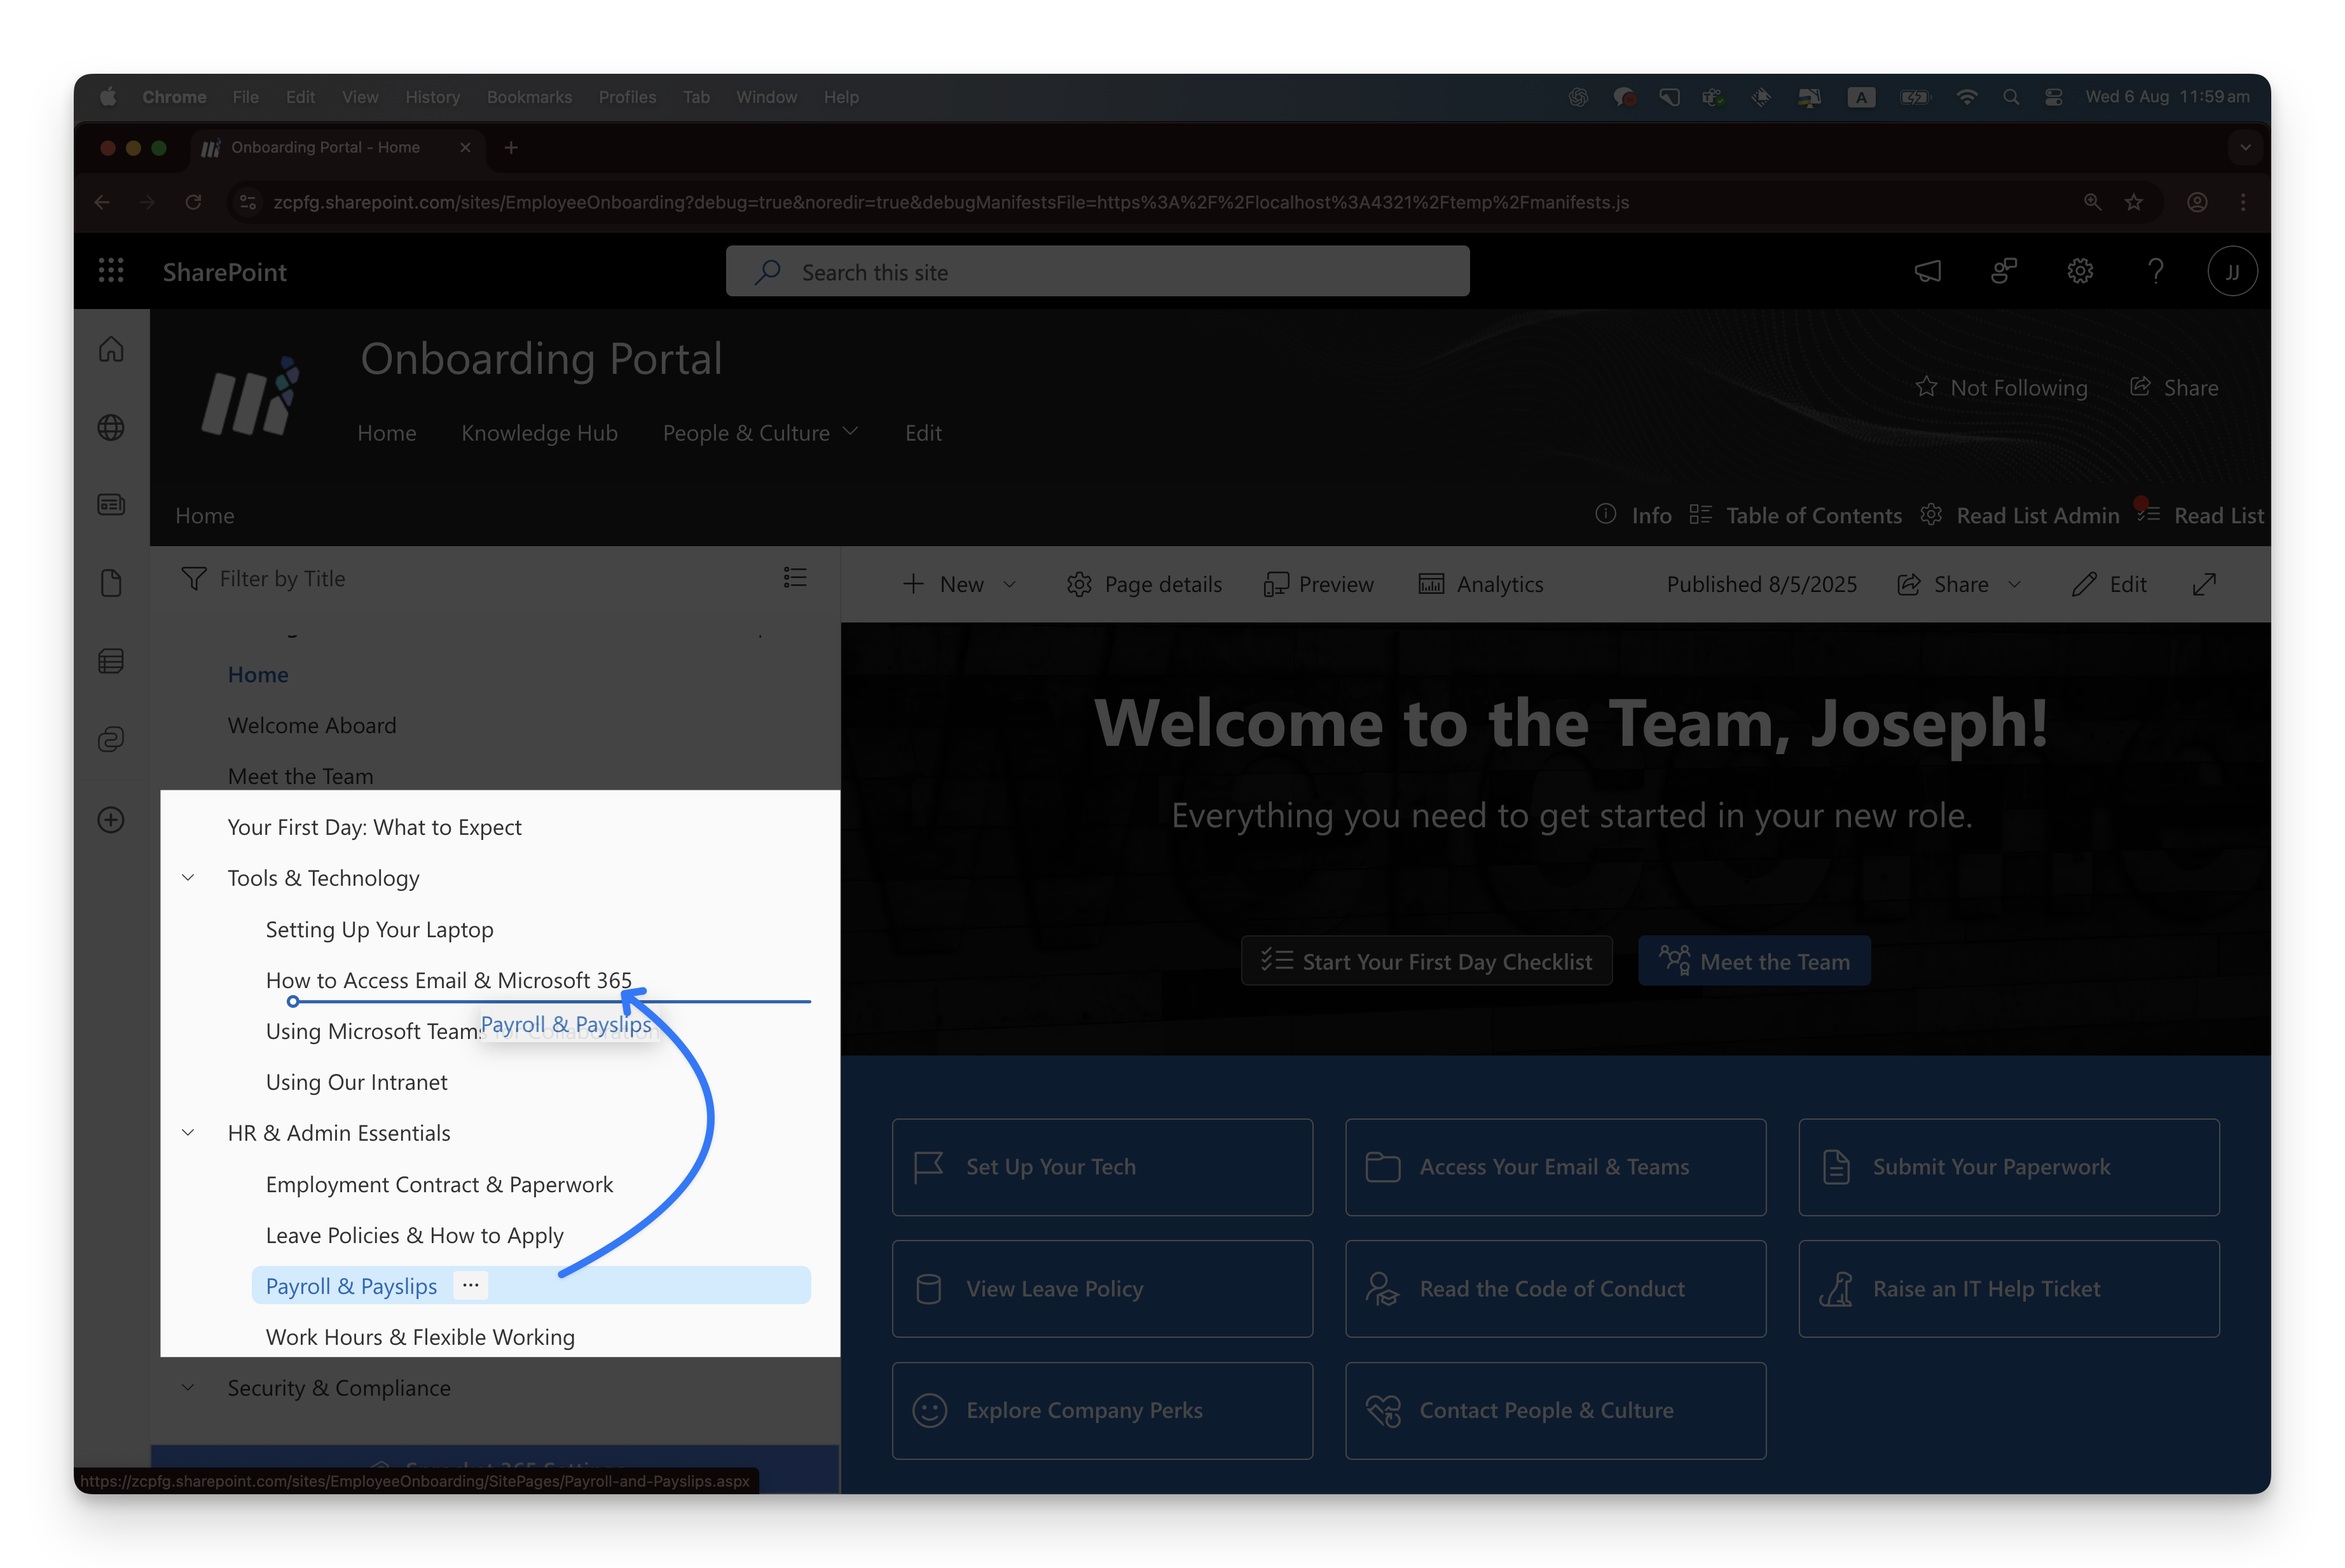Click the megaphone announcements icon

tap(1927, 271)
